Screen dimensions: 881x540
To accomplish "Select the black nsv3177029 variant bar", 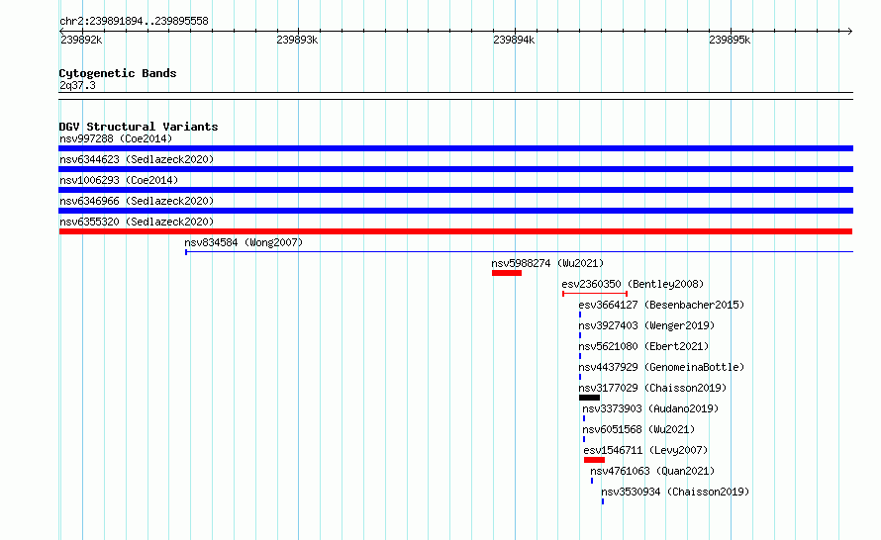I will [x=589, y=398].
